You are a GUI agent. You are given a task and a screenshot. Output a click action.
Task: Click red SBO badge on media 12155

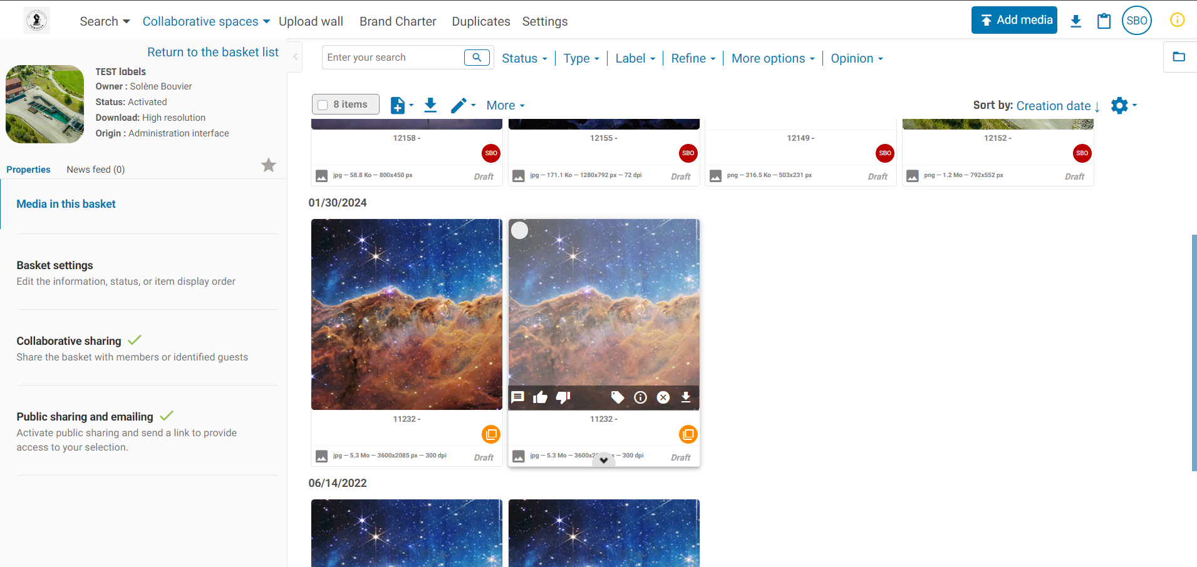pos(688,153)
